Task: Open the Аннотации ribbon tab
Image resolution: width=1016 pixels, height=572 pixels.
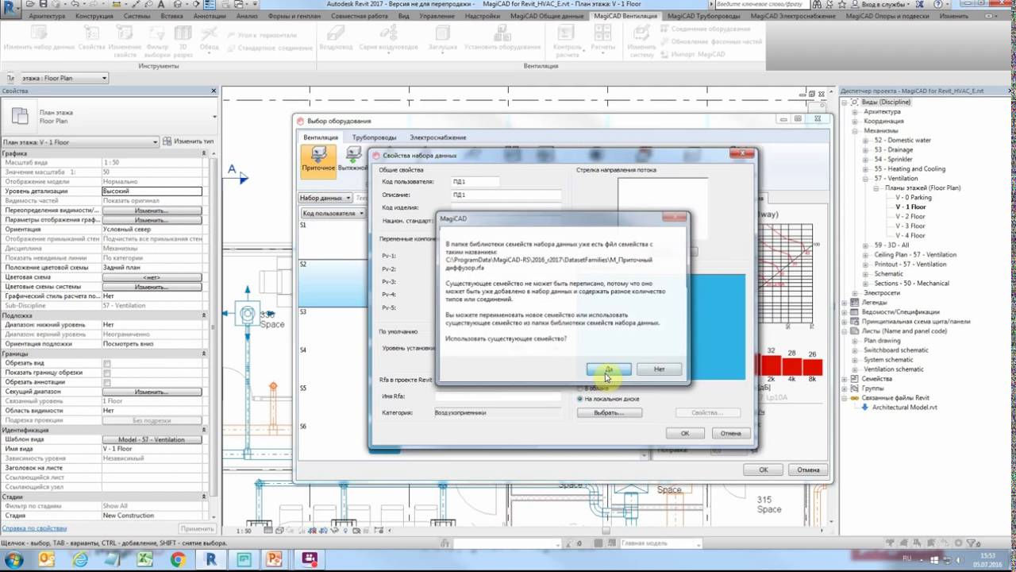Action: (x=210, y=16)
